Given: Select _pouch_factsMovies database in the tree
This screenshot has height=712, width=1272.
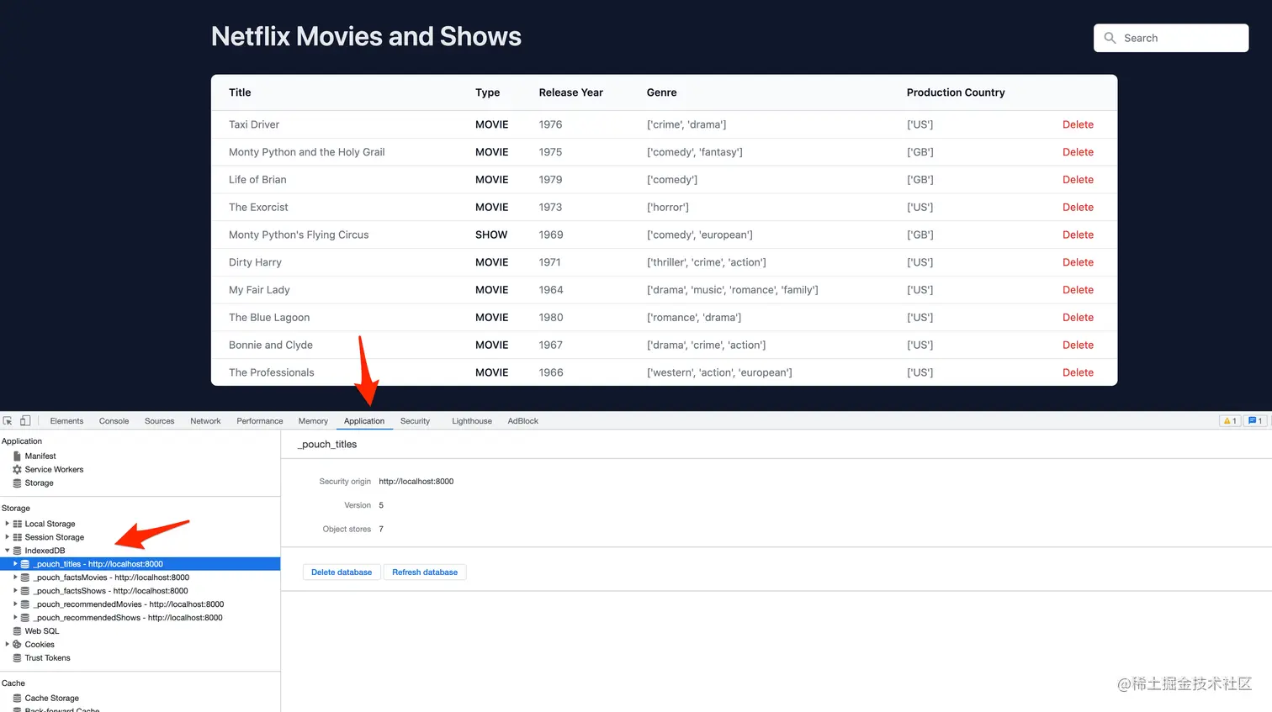Looking at the screenshot, I should click(x=111, y=577).
